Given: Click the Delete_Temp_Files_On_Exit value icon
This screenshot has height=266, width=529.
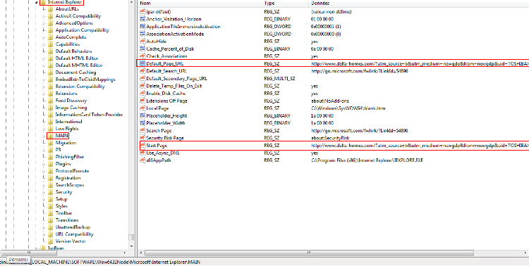Looking at the screenshot, I should click(x=142, y=86).
